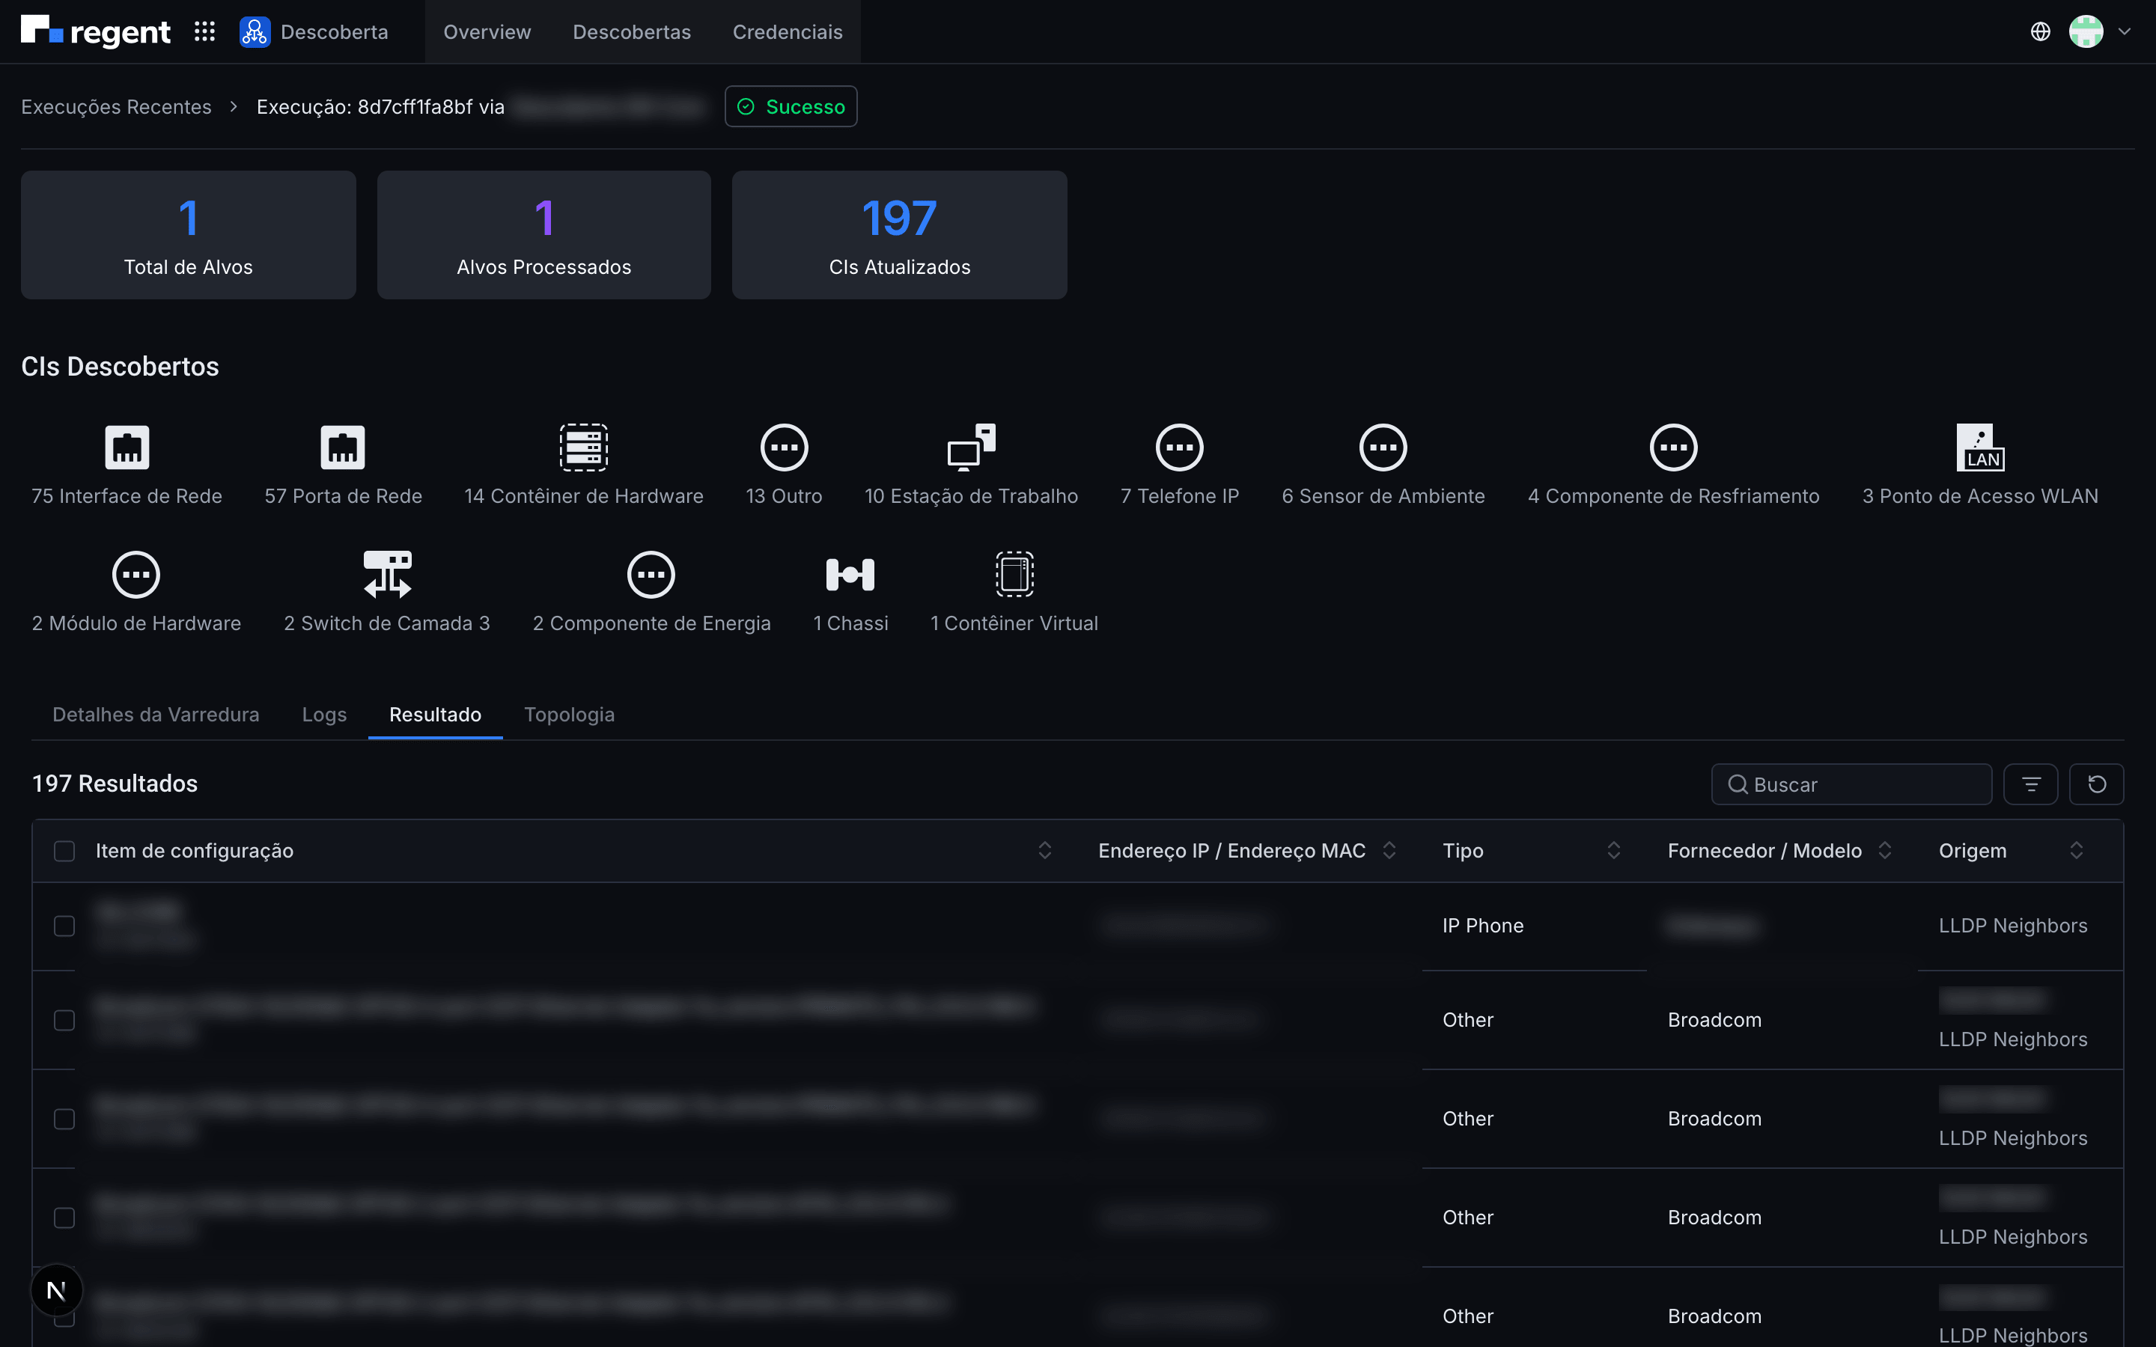Sort by Item de configuração column
Screen dimensions: 2156x1347
point(1045,851)
